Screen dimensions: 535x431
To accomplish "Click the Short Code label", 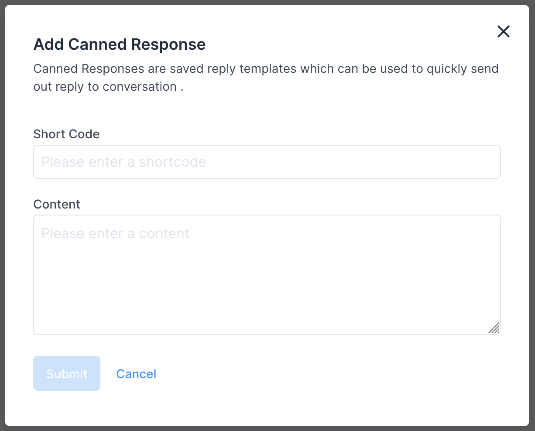I will [66, 134].
